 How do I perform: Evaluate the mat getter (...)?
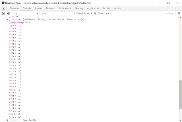pos(18,68)
